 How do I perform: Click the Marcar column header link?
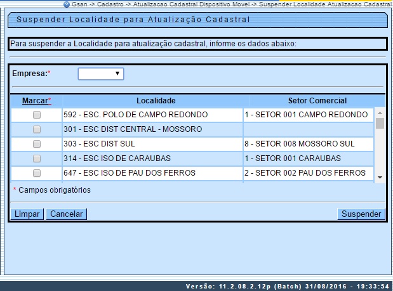(x=36, y=101)
